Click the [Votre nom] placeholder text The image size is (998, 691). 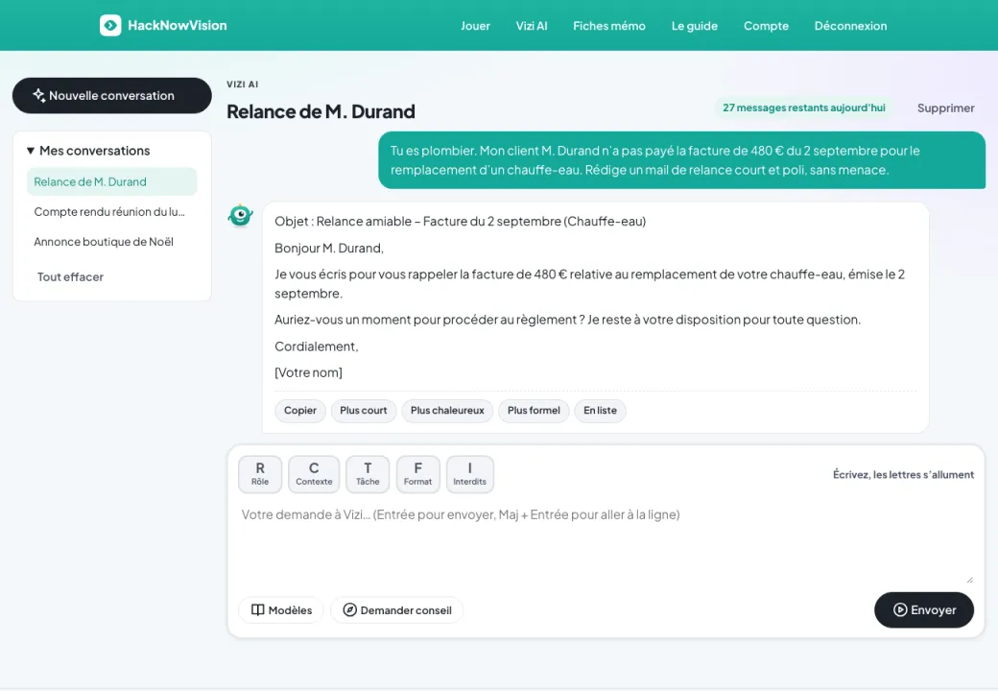pos(308,373)
